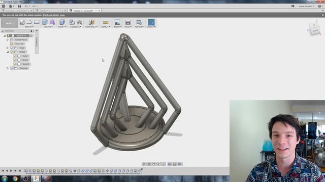Click the purple Create Form icon

[x=52, y=22]
